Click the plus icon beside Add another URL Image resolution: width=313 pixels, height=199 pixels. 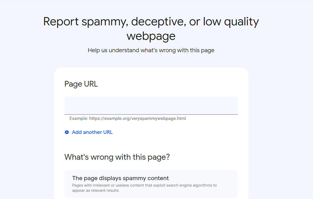(67, 132)
